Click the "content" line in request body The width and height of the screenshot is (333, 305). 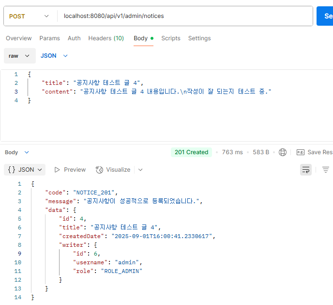click(x=156, y=92)
